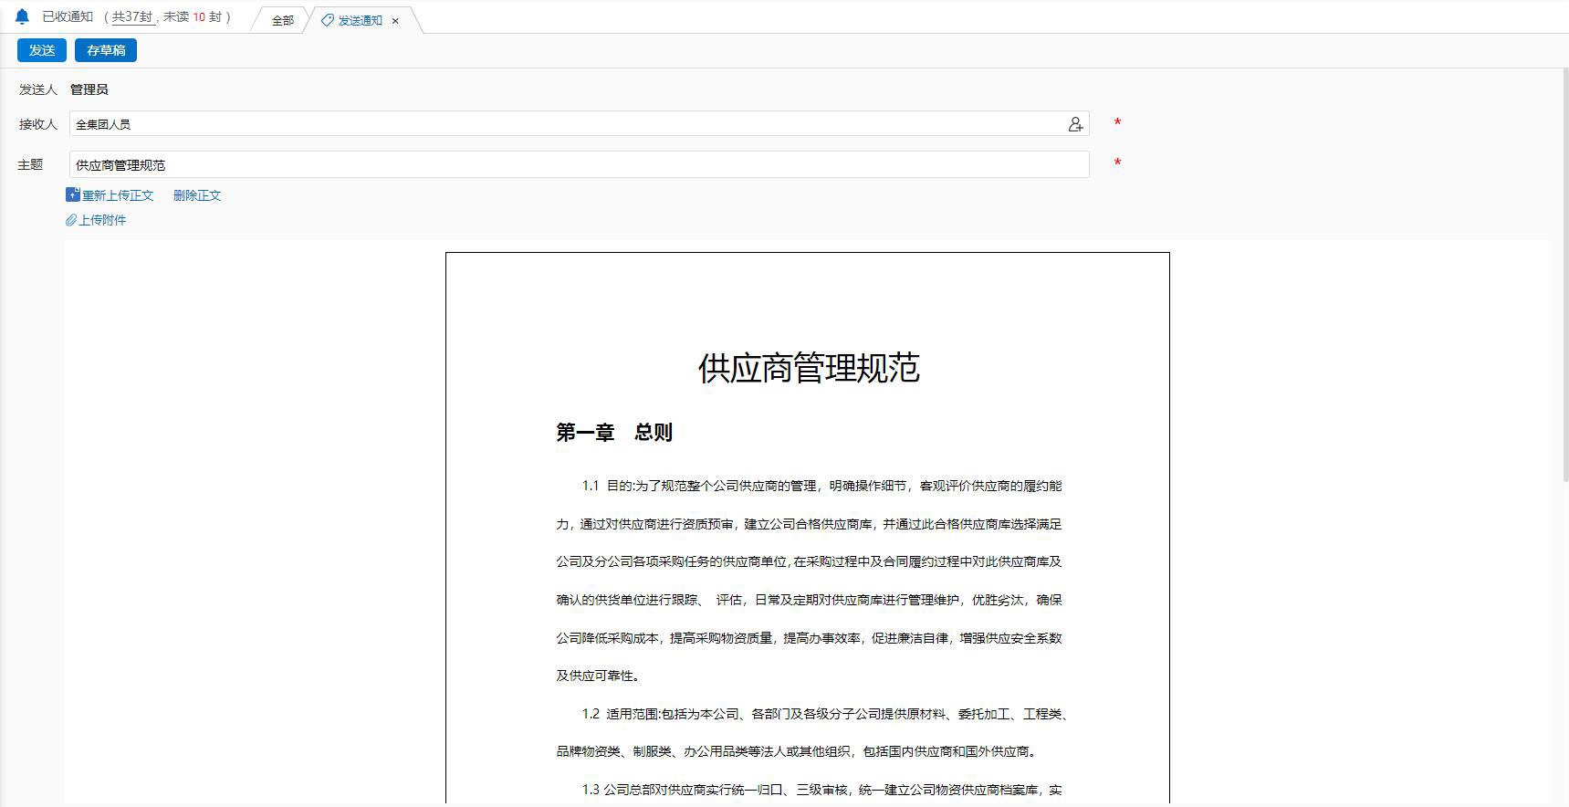Image resolution: width=1569 pixels, height=807 pixels.
Task: Click into the 主题 subject field
Action: tap(579, 165)
